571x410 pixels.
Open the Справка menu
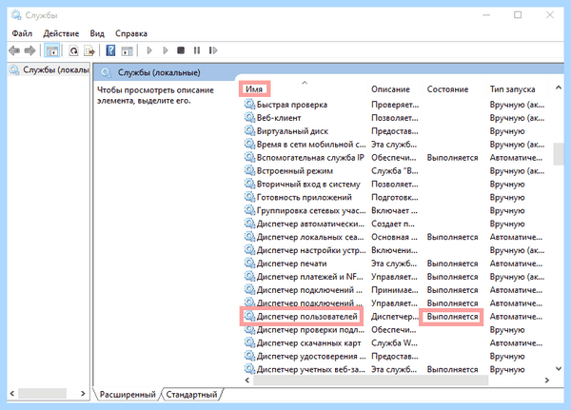pyautogui.click(x=131, y=33)
